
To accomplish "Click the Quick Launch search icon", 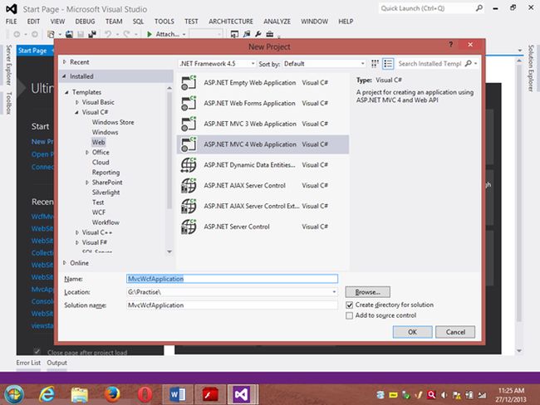I will pyautogui.click(x=479, y=8).
